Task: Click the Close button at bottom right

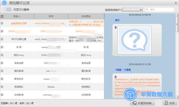Action: click(x=170, y=103)
